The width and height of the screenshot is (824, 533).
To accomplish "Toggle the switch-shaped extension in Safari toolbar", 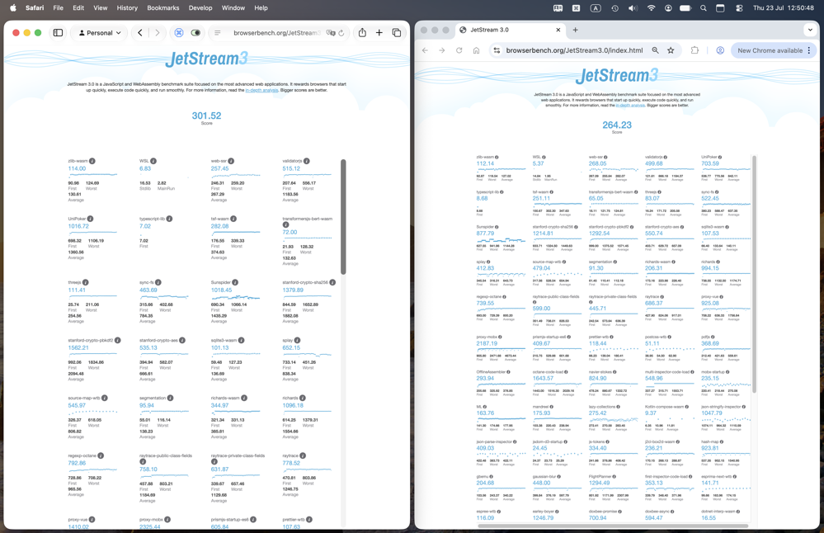I will coord(195,32).
